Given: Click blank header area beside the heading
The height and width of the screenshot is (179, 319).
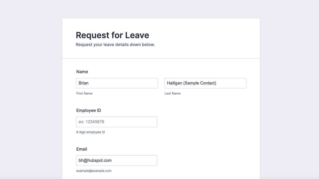Looking at the screenshot, I should click(210, 37).
